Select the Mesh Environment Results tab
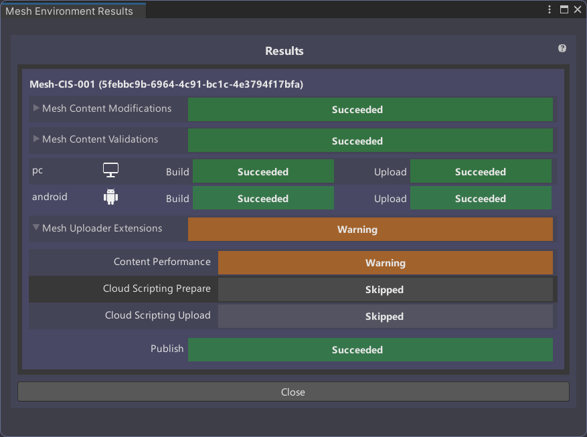 pyautogui.click(x=70, y=11)
